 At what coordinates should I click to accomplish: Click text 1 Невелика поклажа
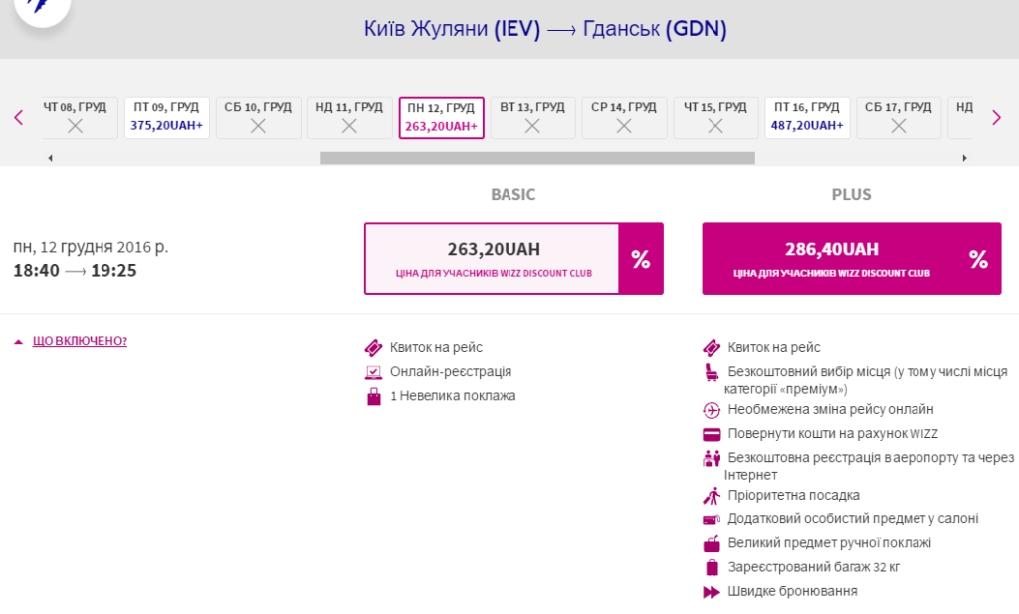pyautogui.click(x=453, y=396)
